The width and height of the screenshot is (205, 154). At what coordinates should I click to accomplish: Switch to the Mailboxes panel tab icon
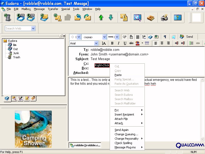(x=7, y=98)
